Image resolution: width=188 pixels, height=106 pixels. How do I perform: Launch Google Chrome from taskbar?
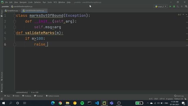pyautogui.click(x=60, y=103)
